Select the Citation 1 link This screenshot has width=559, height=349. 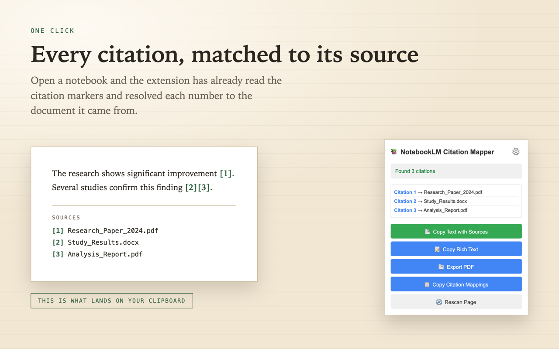[405, 192]
